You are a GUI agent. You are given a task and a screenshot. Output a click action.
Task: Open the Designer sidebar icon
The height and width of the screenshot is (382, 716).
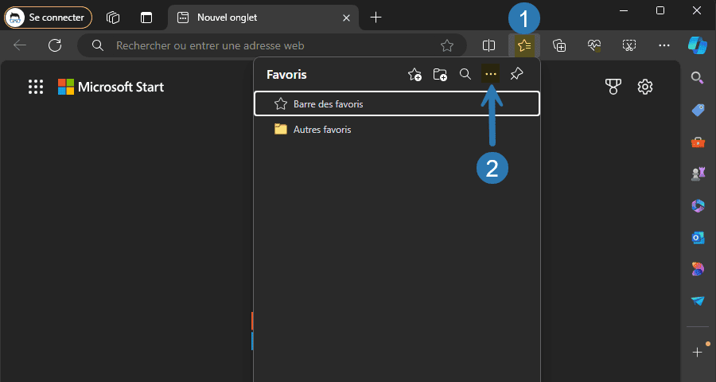pos(697,269)
